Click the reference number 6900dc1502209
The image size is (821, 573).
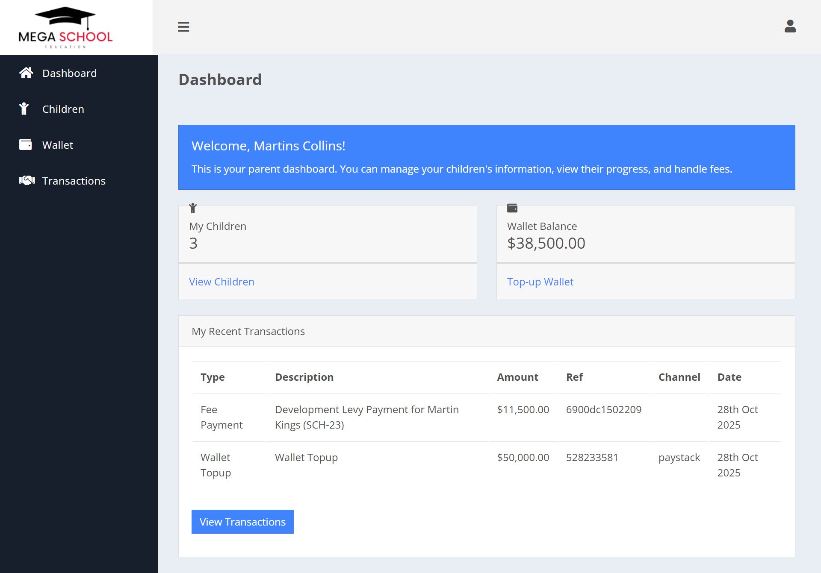pyautogui.click(x=603, y=410)
